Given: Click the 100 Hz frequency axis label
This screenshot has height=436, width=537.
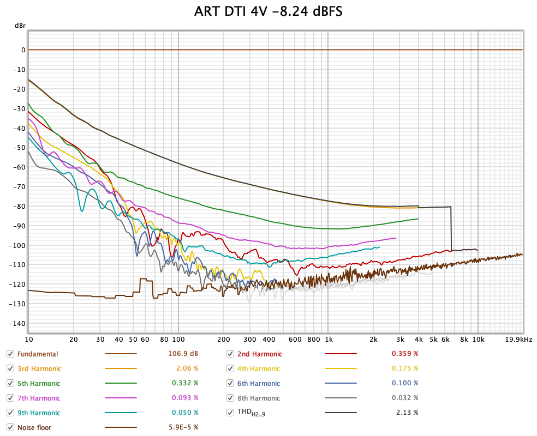Looking at the screenshot, I should [178, 340].
